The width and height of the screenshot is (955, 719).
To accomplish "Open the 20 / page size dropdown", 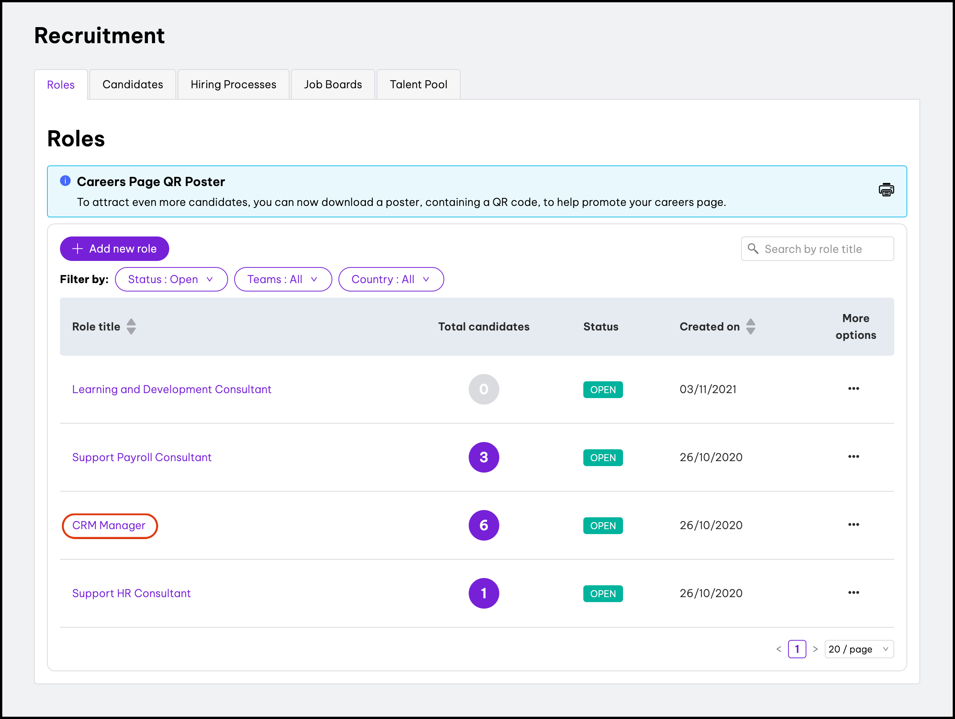I will click(858, 649).
